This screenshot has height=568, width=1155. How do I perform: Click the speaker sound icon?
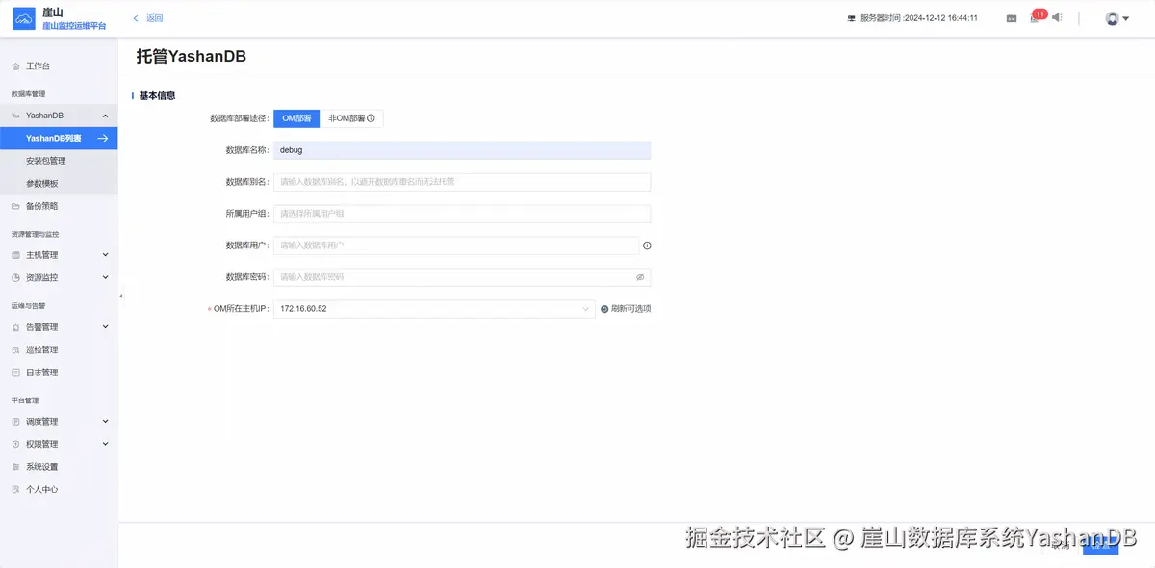[1057, 17]
